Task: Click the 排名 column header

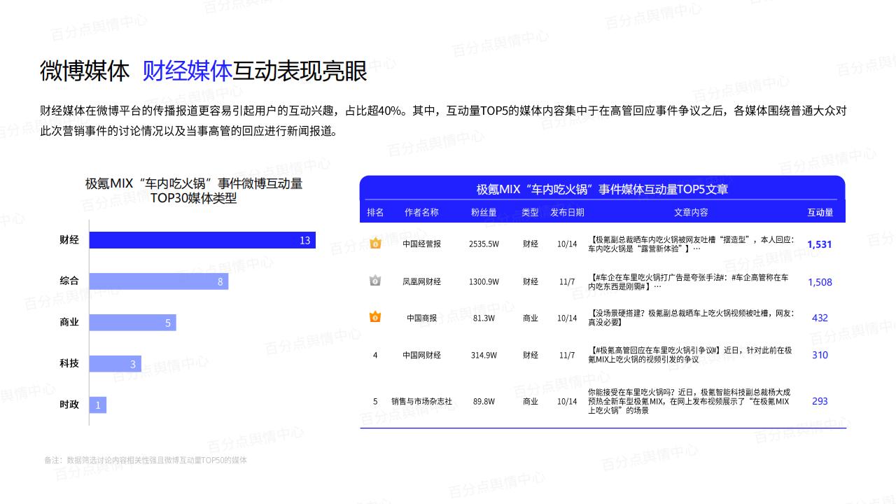Action: tap(375, 212)
